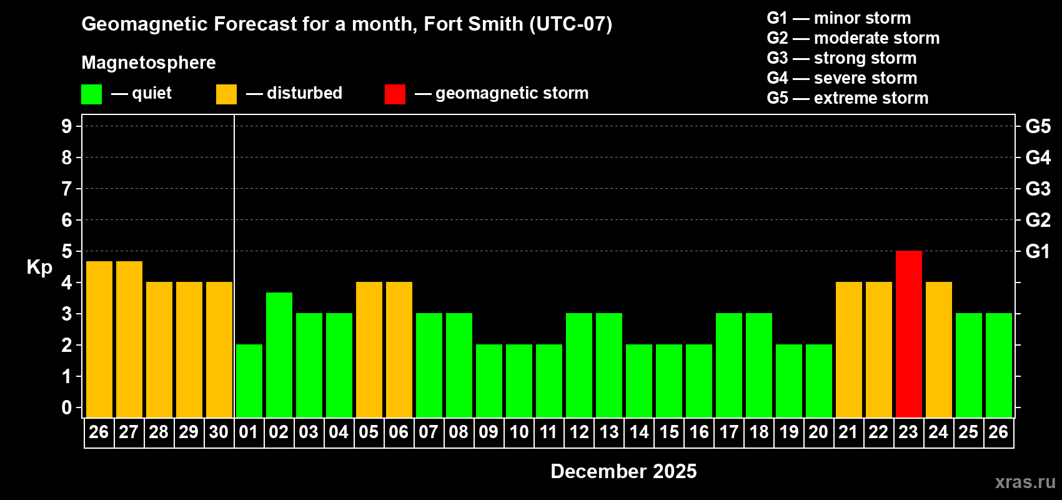Click the G5 label on right axis
Image resolution: width=1062 pixels, height=500 pixels.
[1038, 126]
